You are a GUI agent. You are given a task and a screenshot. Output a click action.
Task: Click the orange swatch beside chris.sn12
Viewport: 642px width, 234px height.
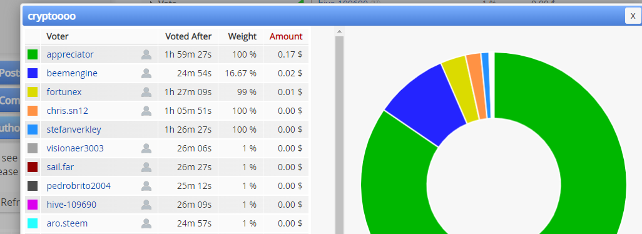33,111
